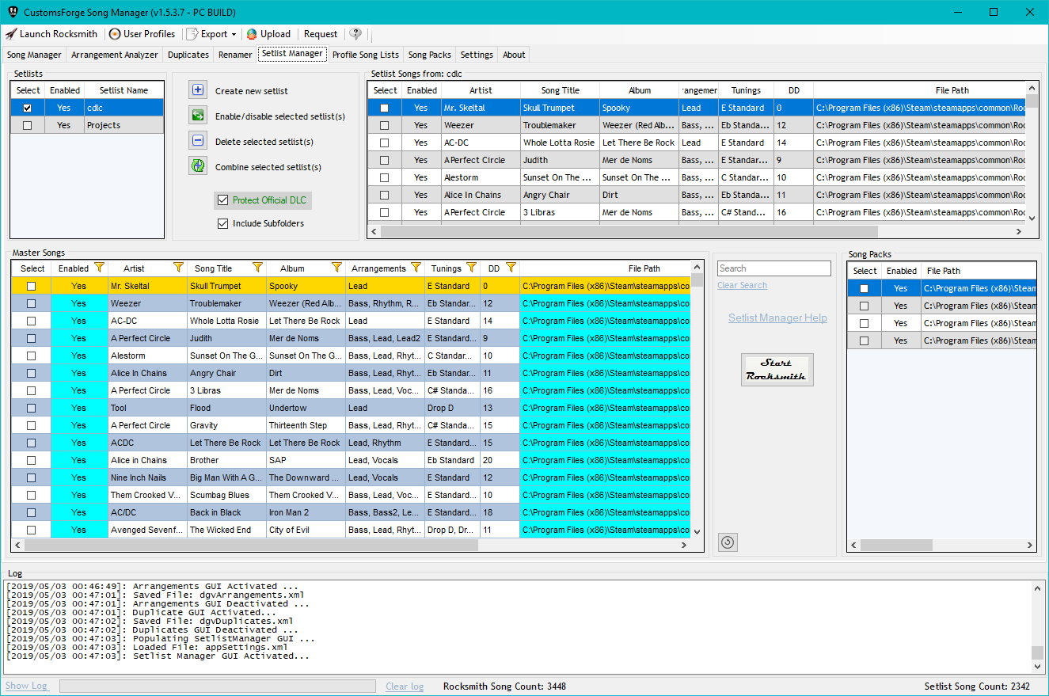
Task: Create a new setlist with the plus icon
Action: point(198,89)
